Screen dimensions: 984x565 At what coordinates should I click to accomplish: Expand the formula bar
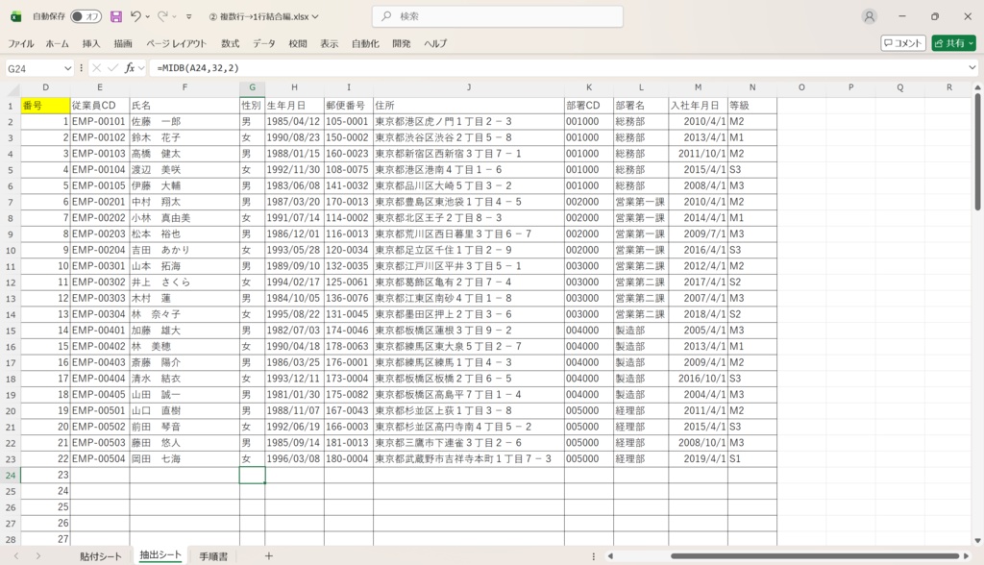coord(972,68)
